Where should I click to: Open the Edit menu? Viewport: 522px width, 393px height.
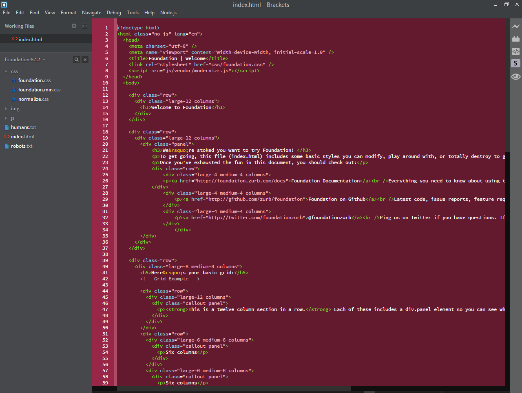(x=20, y=13)
